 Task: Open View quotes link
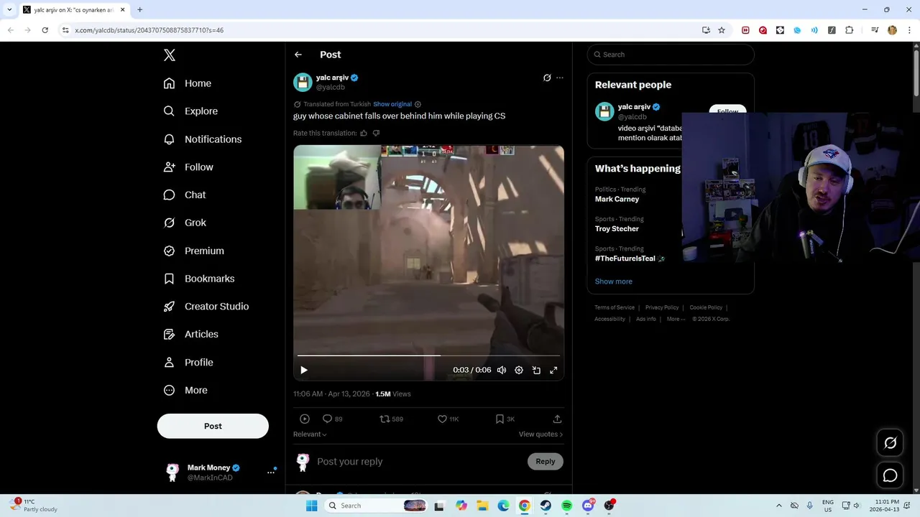coord(540,434)
